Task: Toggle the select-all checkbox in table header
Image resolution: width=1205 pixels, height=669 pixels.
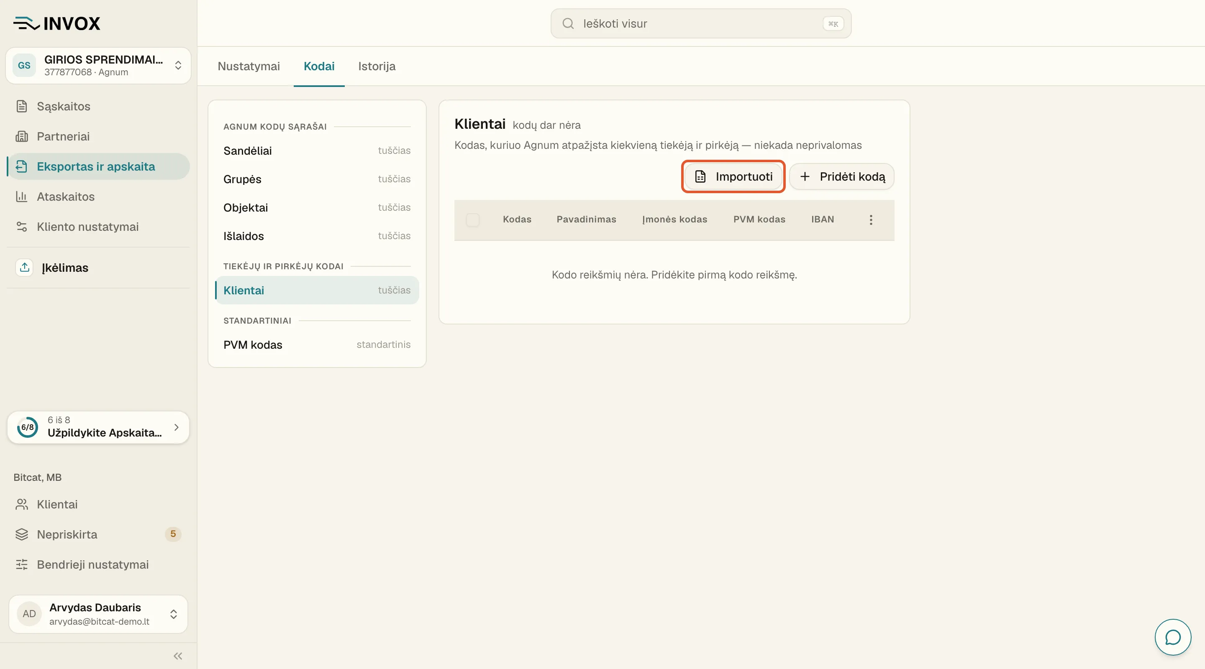Action: (x=472, y=220)
